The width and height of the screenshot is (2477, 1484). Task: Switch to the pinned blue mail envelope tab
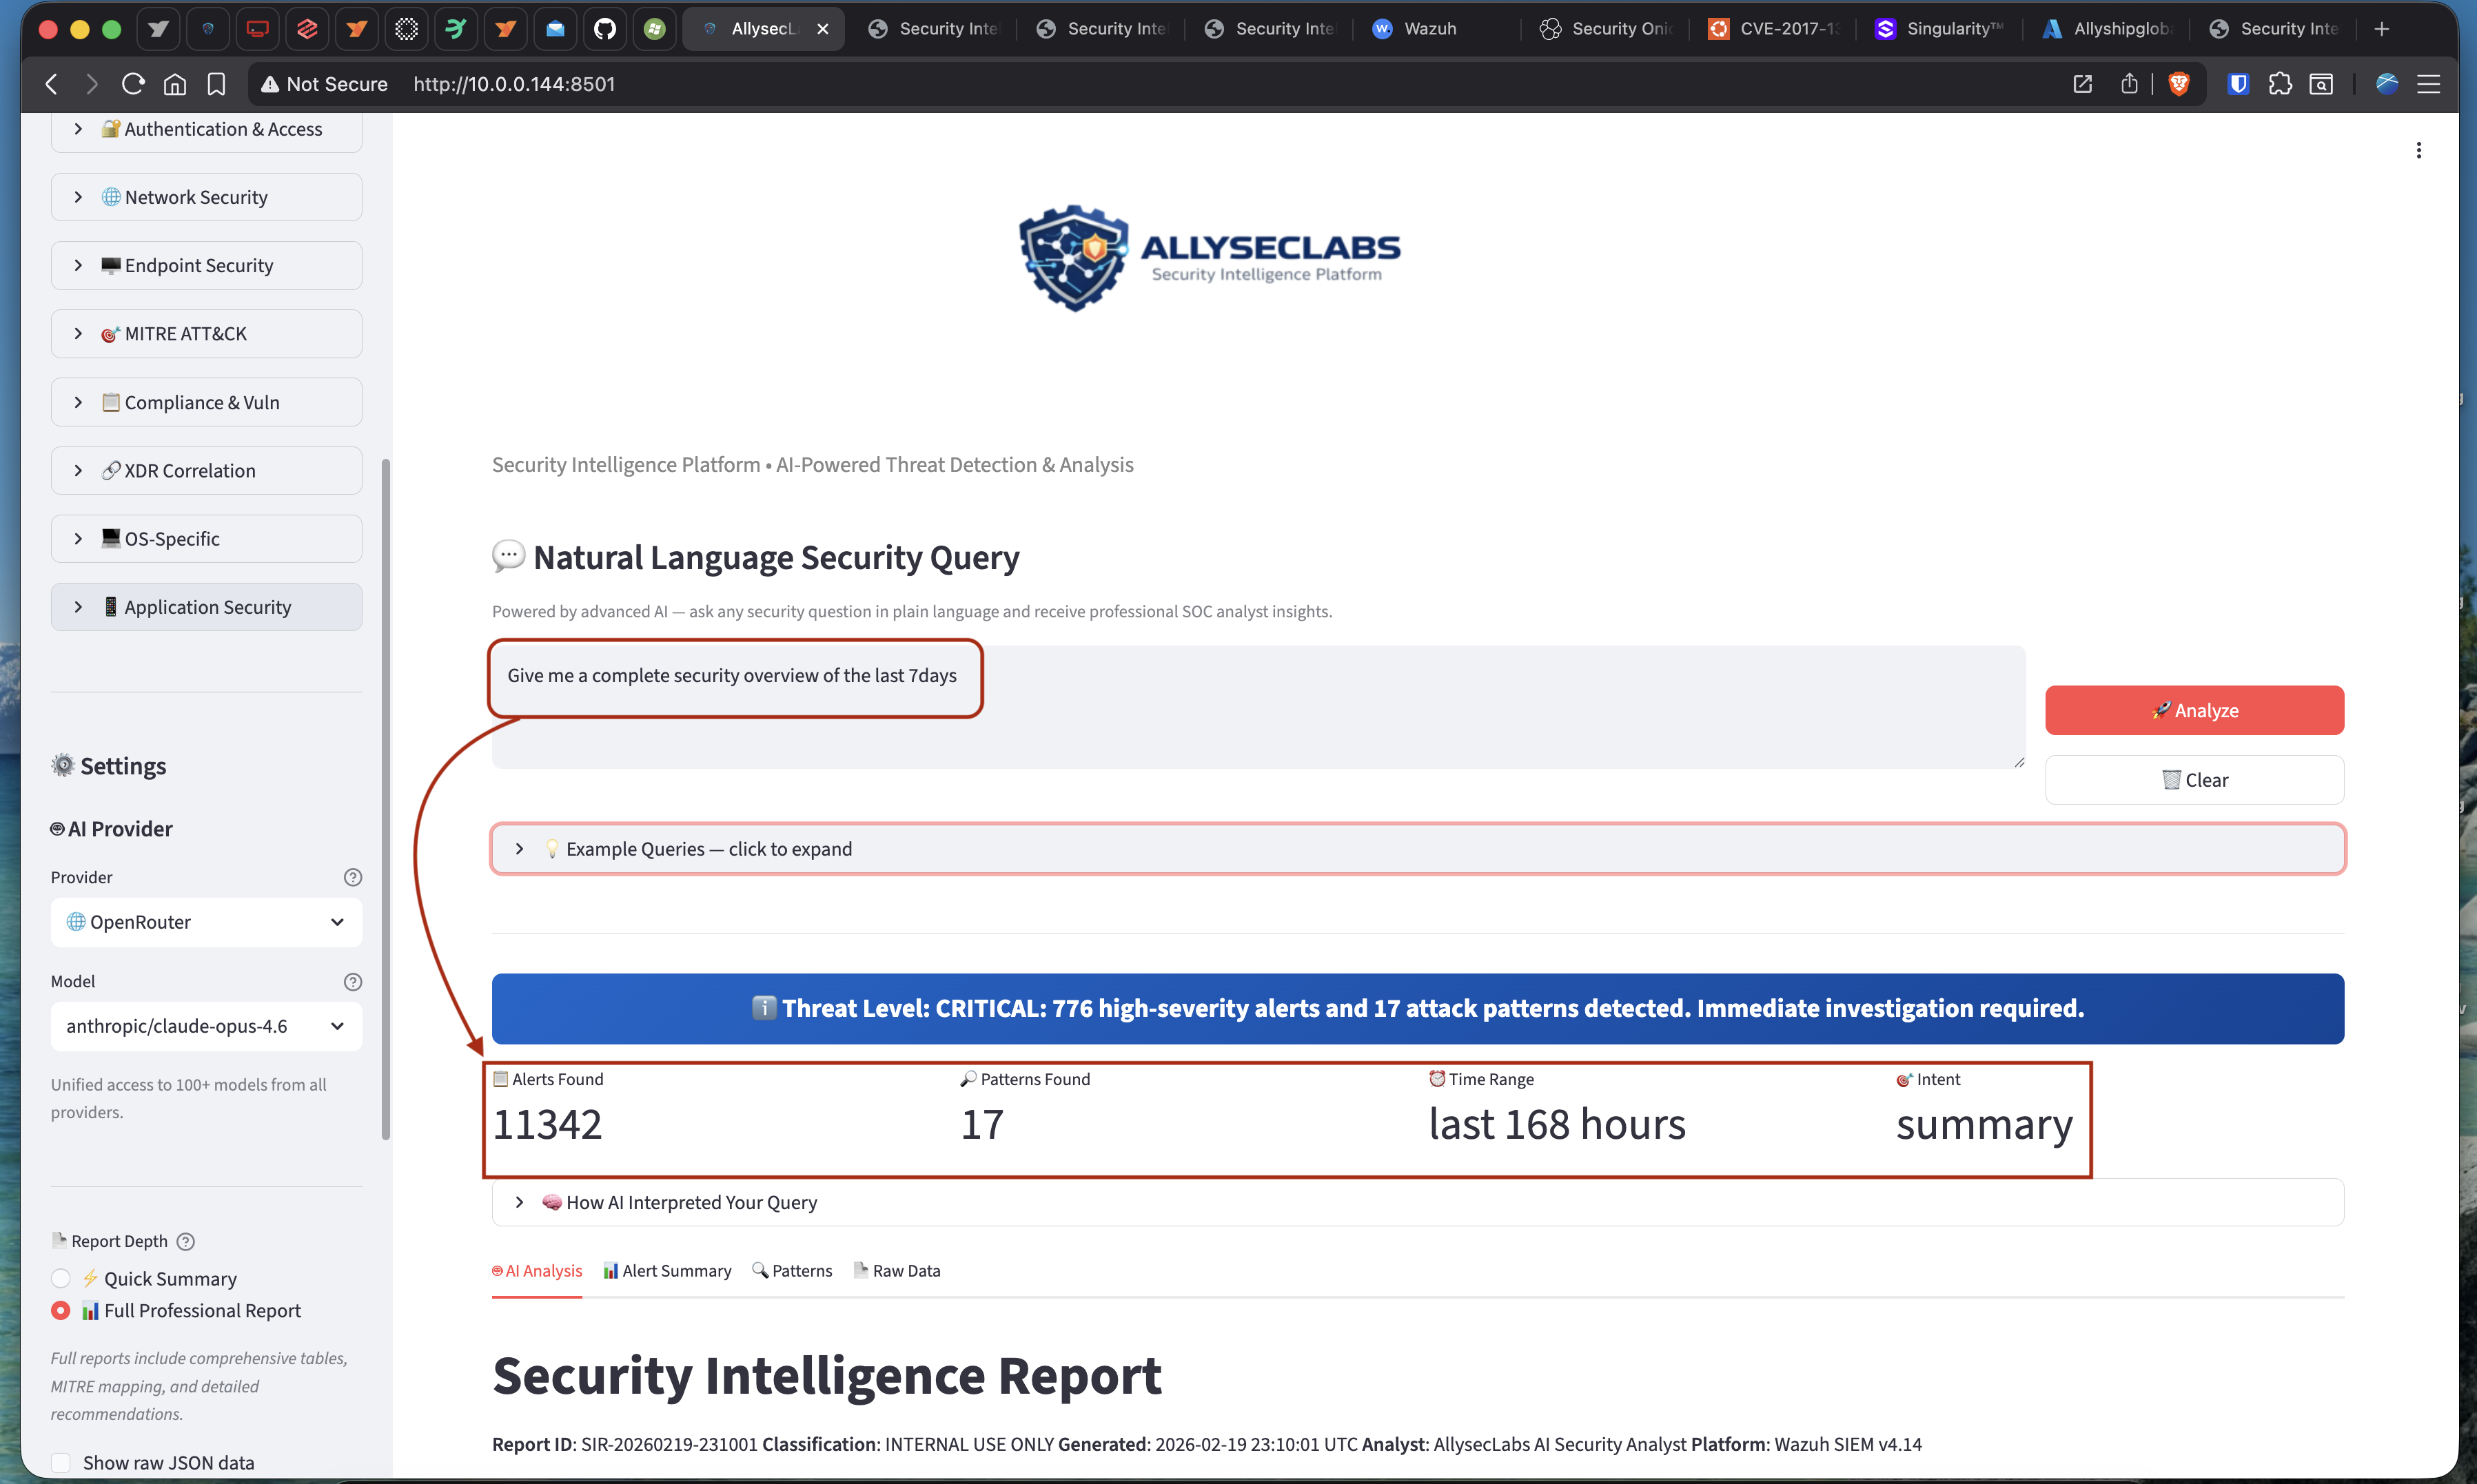(555, 29)
